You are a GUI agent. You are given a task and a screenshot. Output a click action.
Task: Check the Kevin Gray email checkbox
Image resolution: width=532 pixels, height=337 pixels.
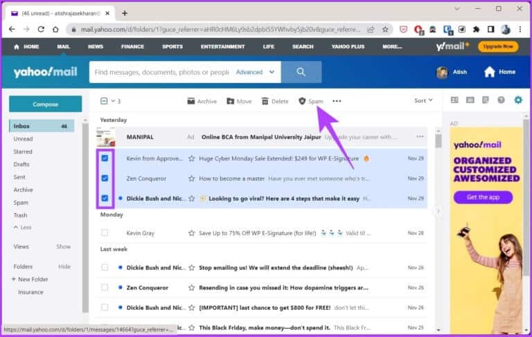pos(105,233)
